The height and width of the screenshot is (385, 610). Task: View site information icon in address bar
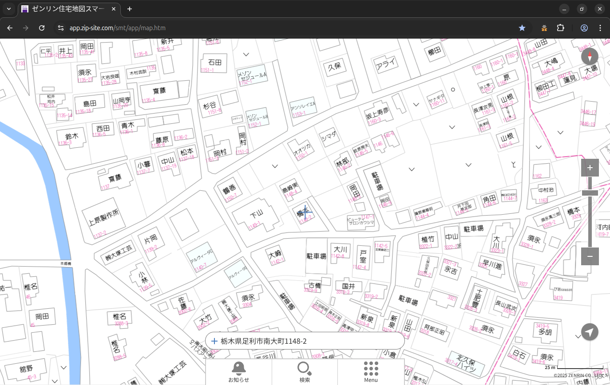point(61,28)
